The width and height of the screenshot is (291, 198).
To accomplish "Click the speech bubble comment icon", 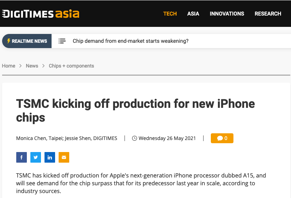I will 220,138.
